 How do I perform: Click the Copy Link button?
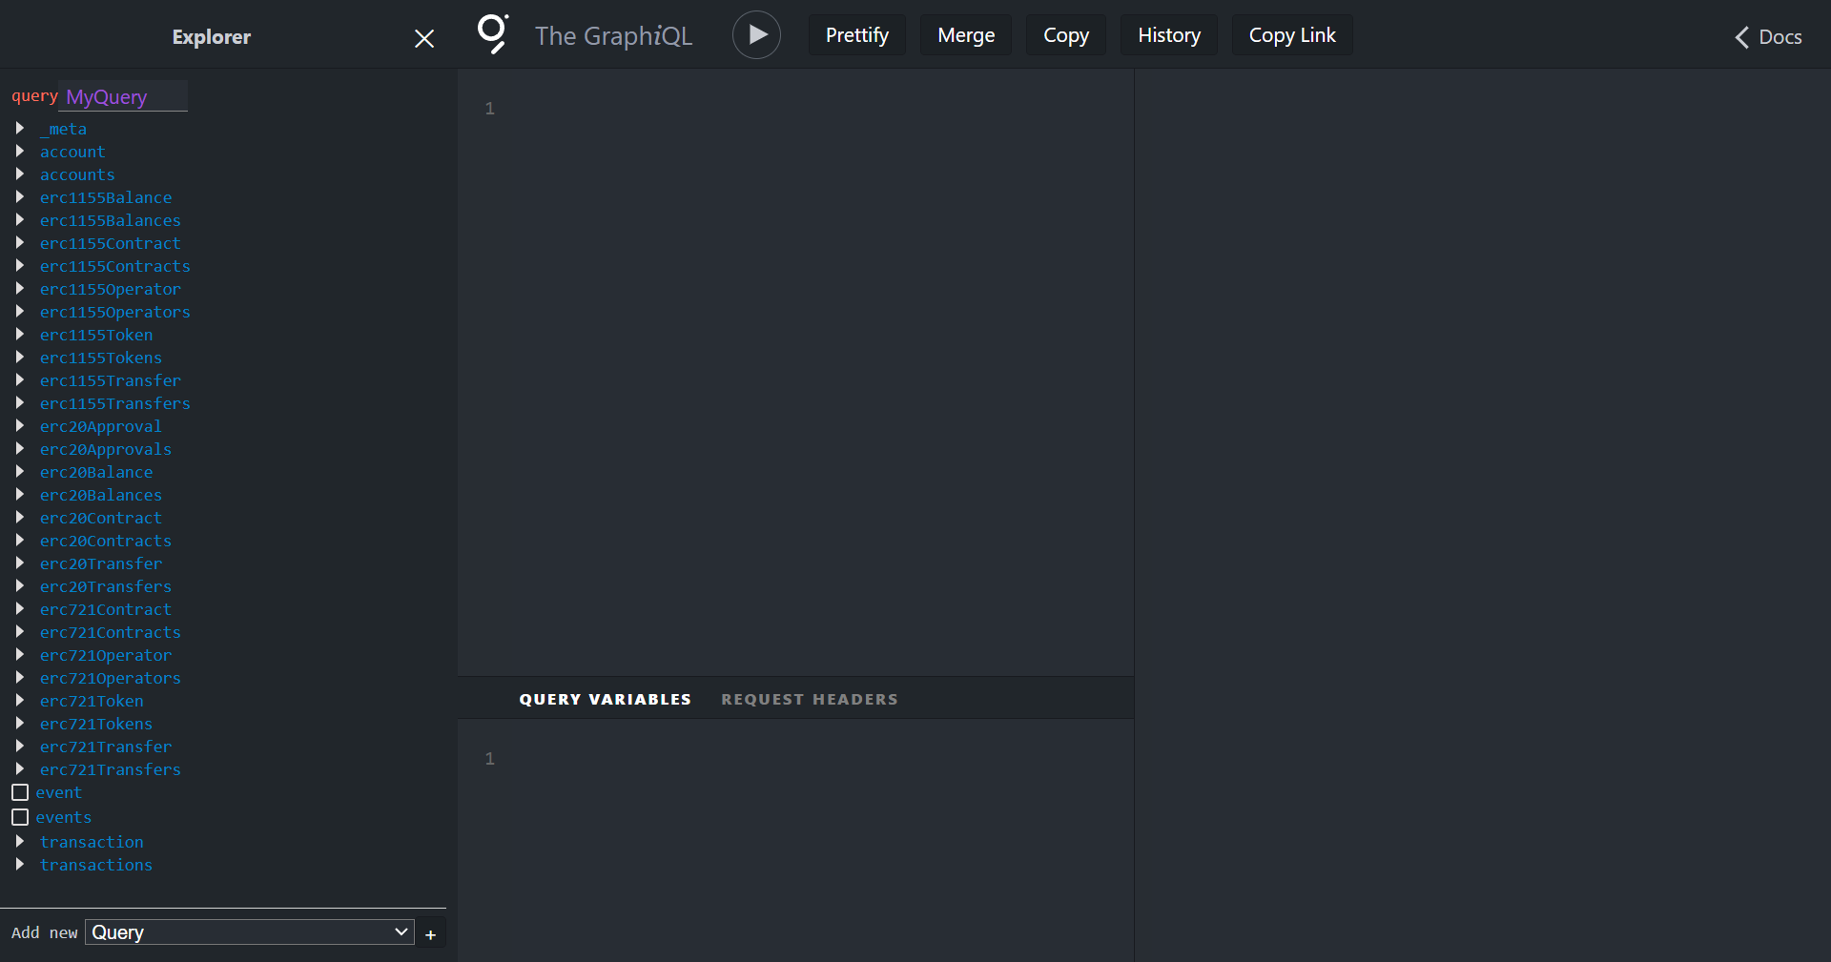pos(1291,35)
